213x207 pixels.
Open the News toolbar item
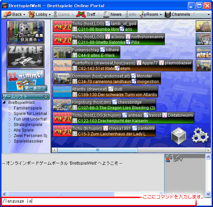(x=112, y=14)
